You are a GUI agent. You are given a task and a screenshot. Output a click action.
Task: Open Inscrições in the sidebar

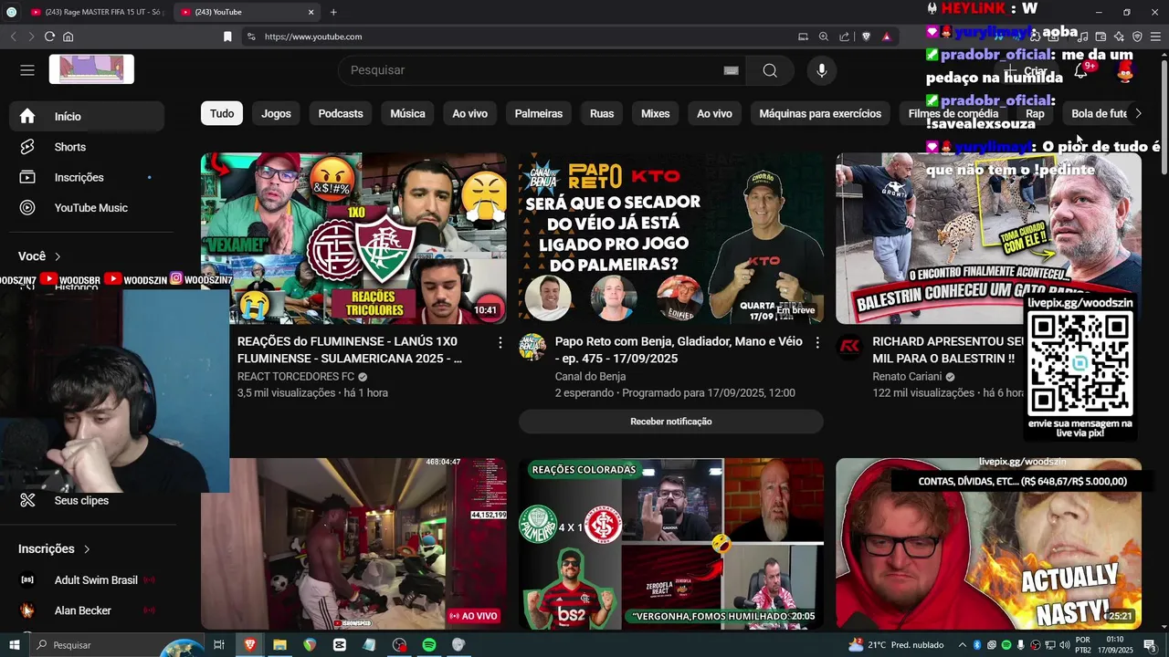87,177
